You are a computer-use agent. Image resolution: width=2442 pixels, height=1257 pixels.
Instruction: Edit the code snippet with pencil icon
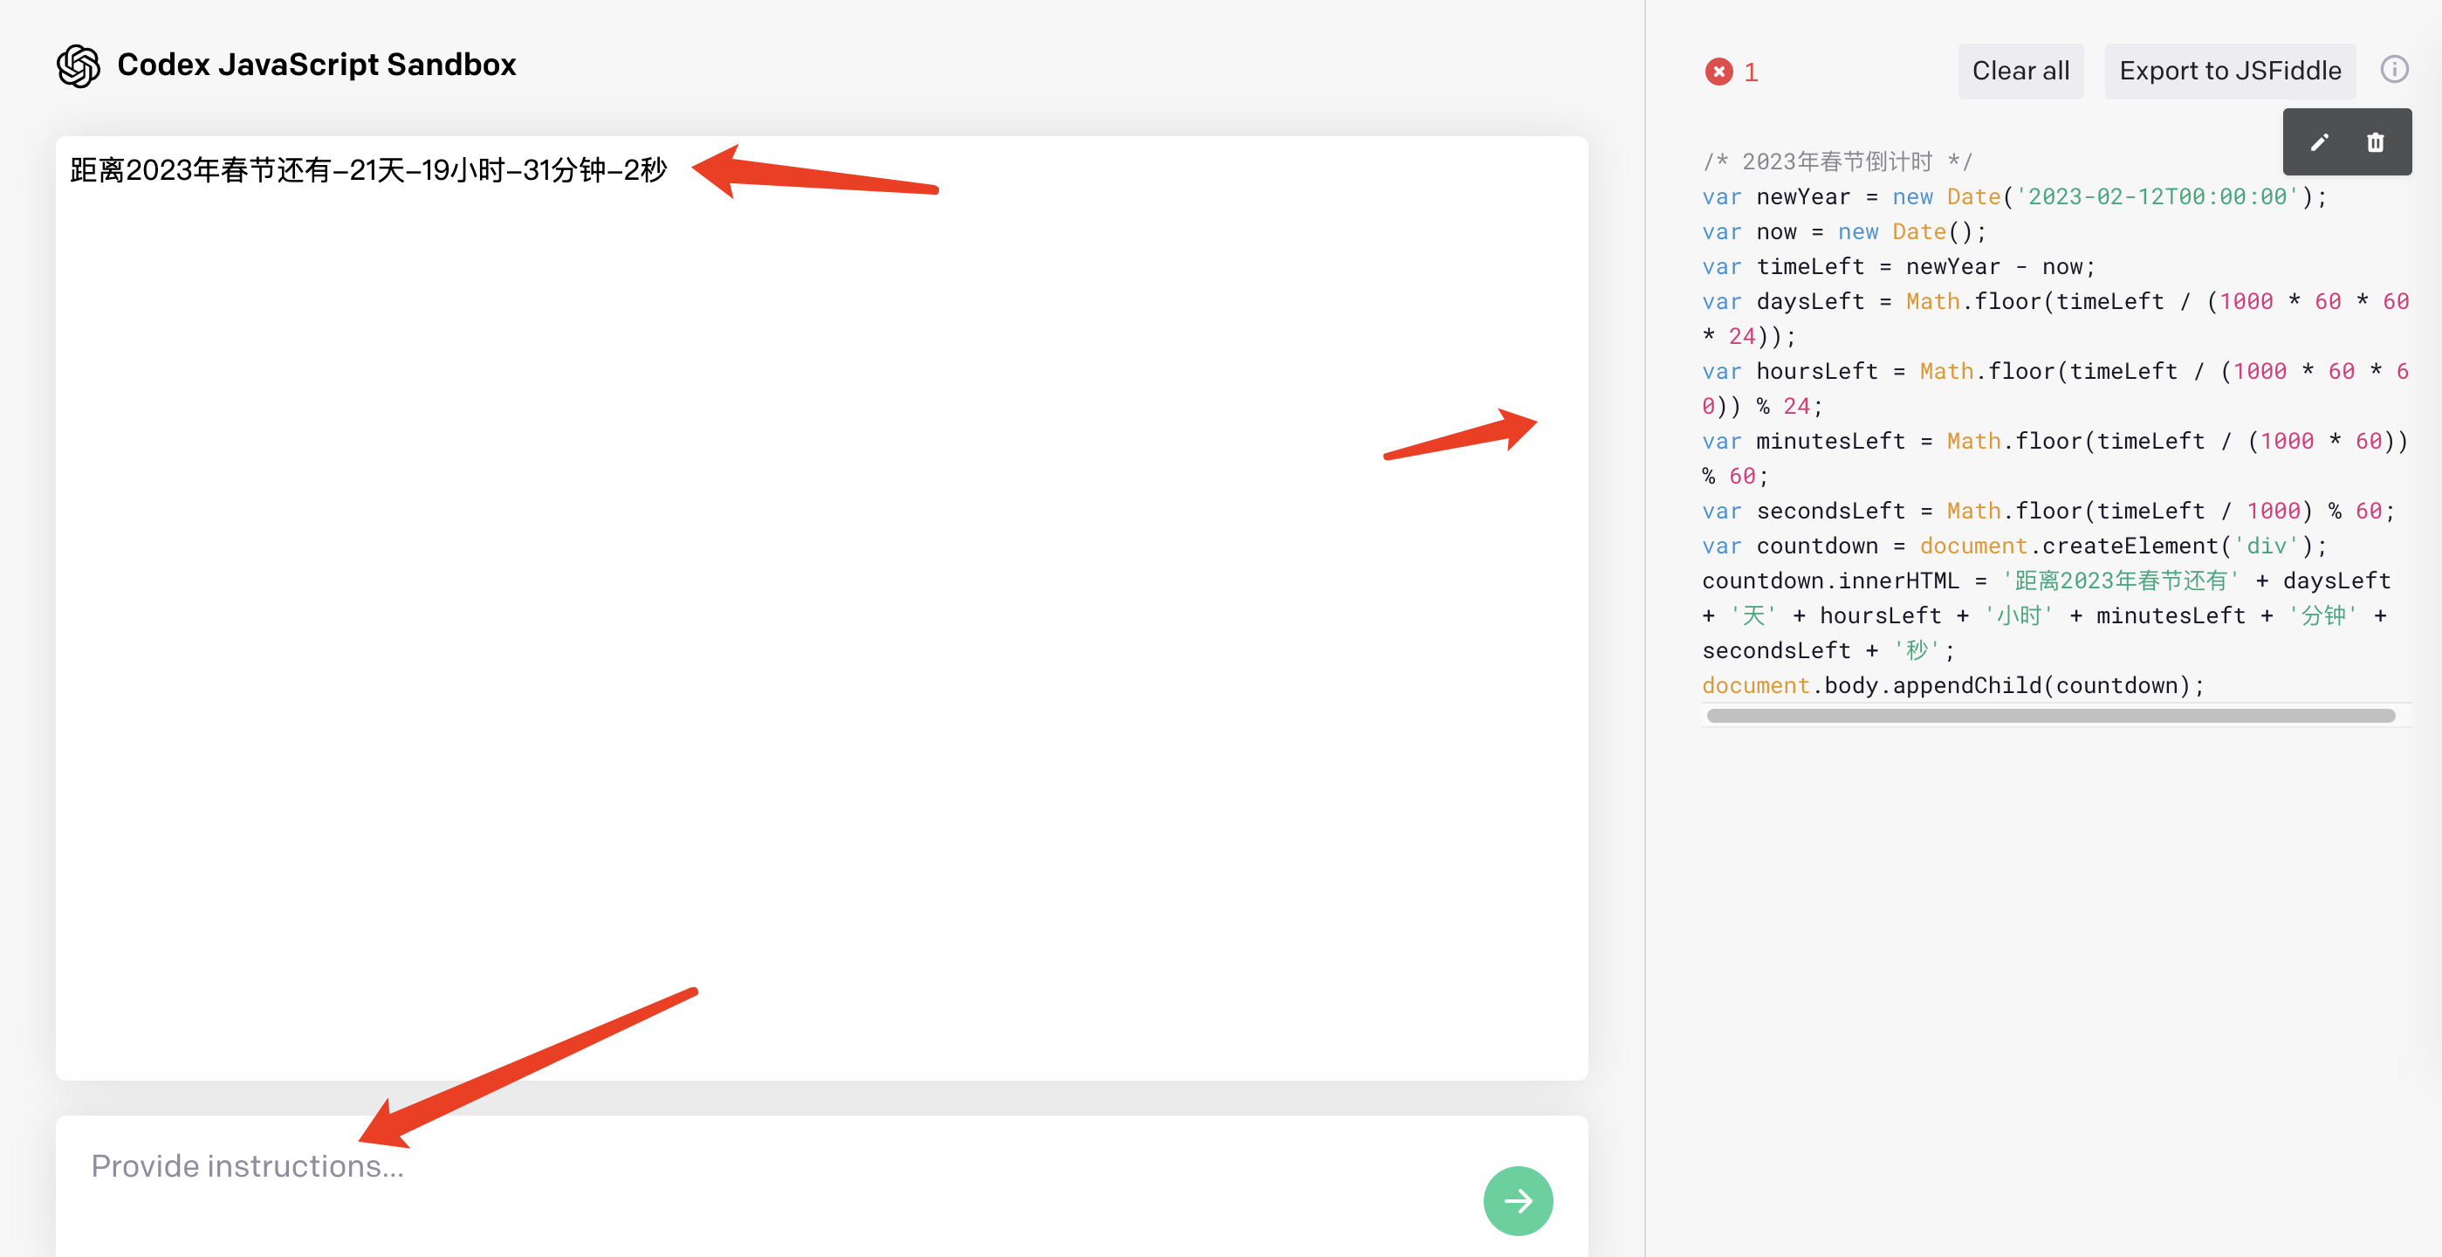pyautogui.click(x=2319, y=142)
